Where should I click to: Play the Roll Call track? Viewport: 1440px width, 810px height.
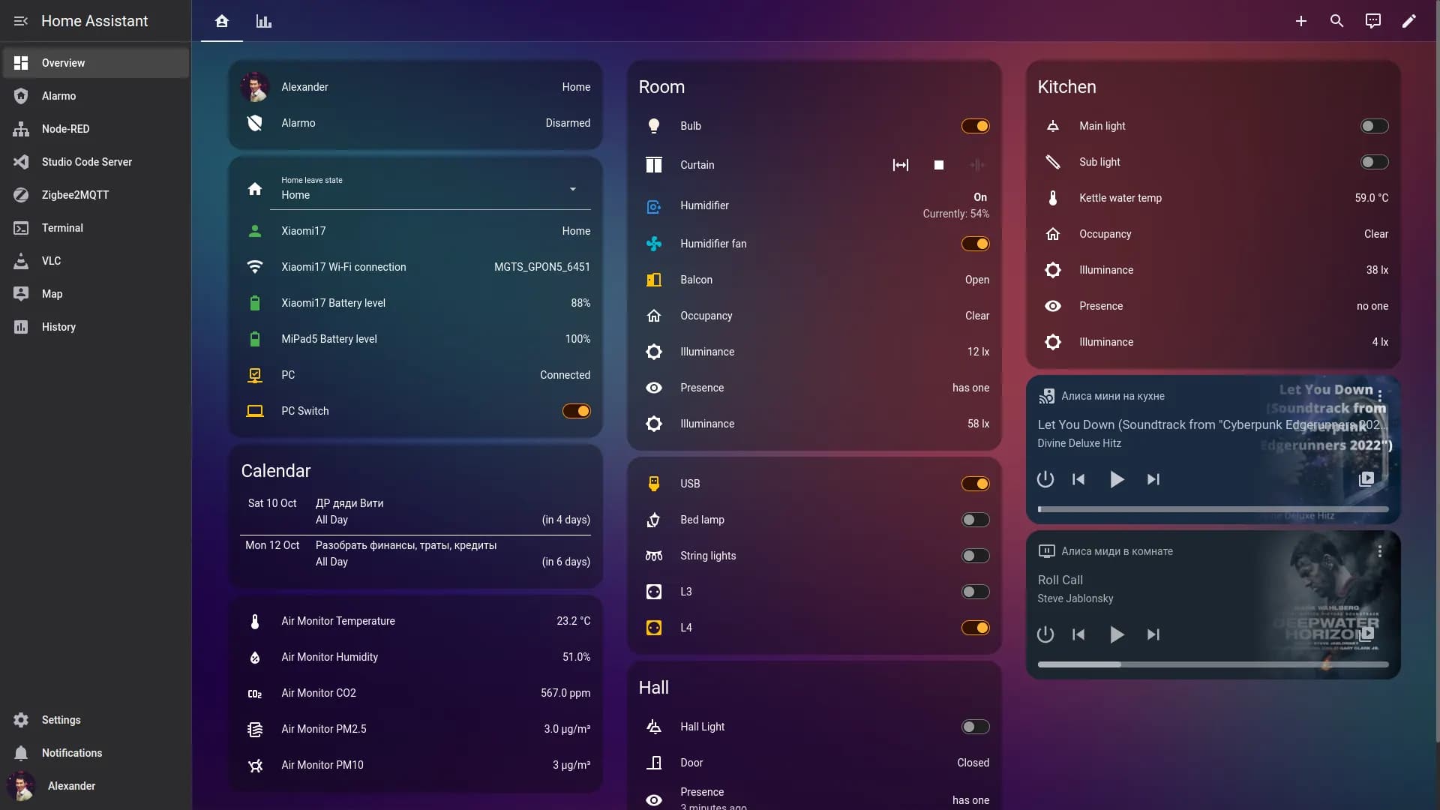(1116, 634)
